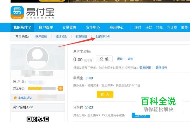Open 任性付 介绍 link
Screen dimensions: 190x122
pos(89,107)
